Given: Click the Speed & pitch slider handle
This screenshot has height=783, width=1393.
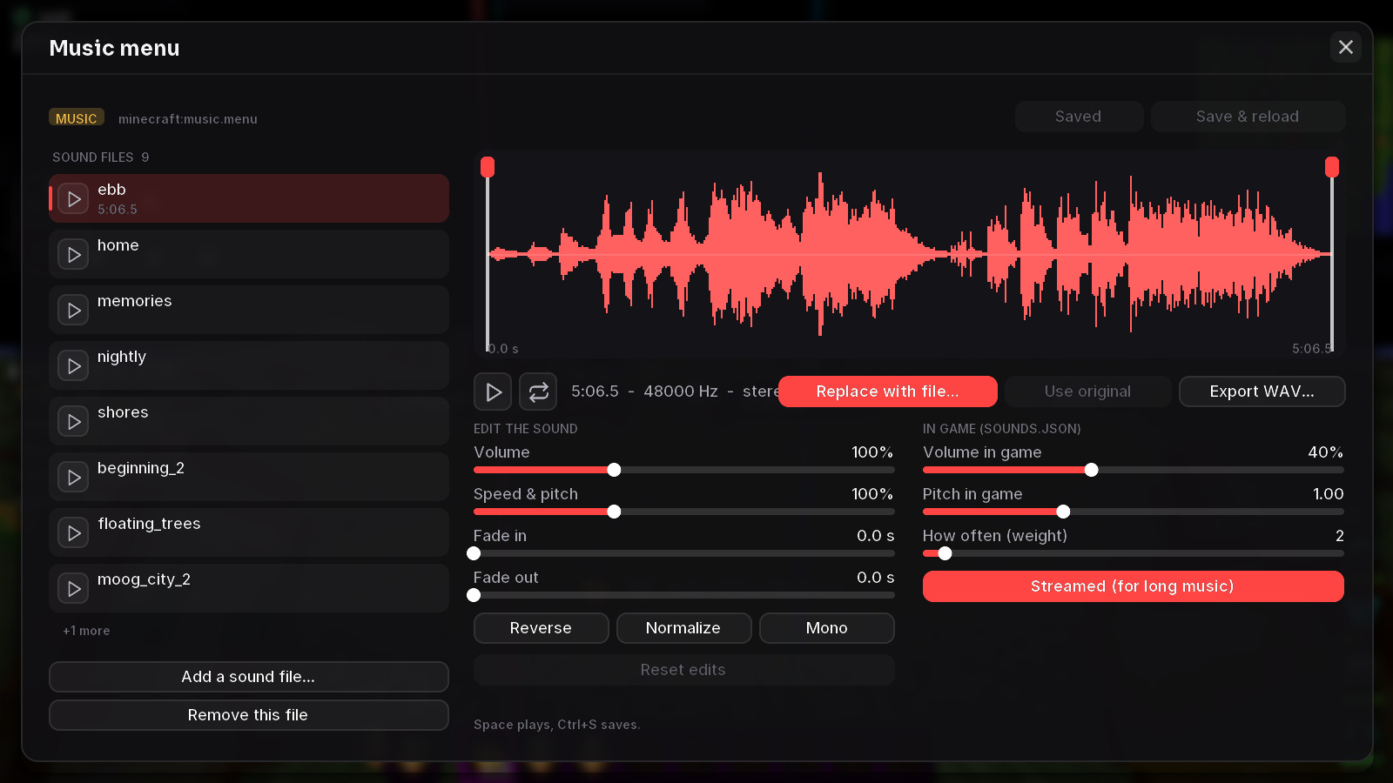Looking at the screenshot, I should [614, 512].
